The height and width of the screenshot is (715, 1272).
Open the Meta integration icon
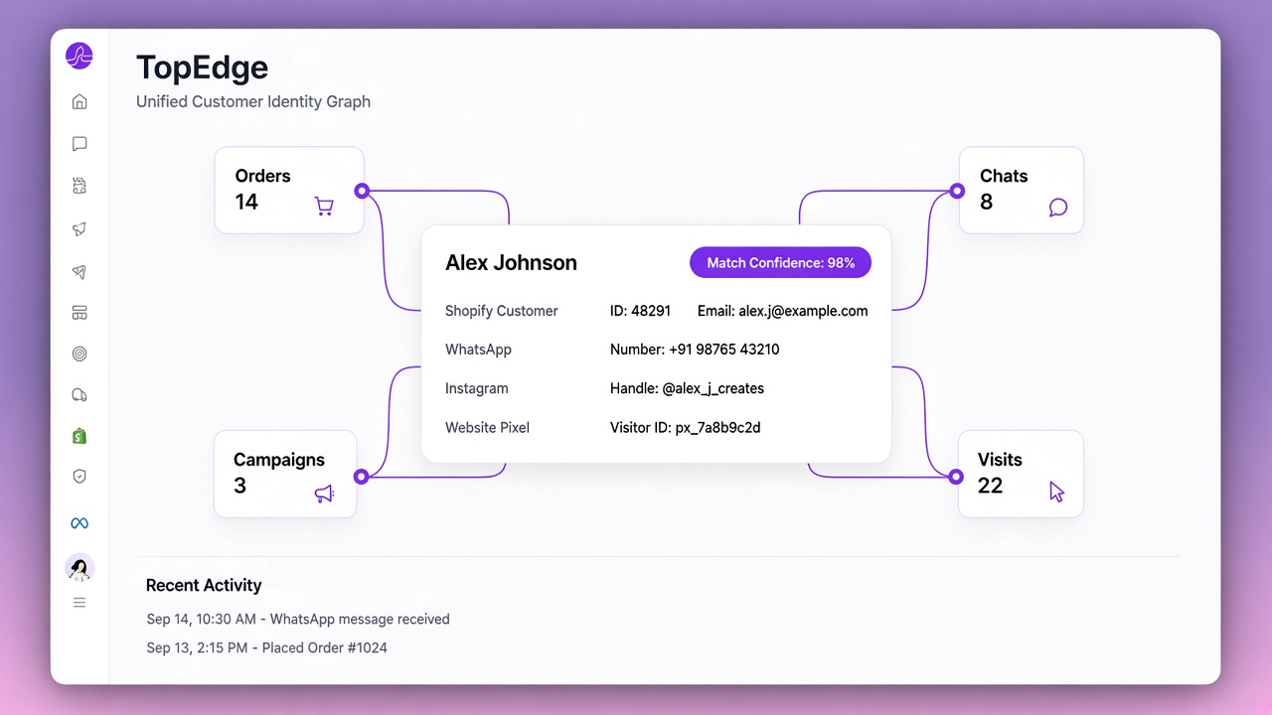(79, 523)
